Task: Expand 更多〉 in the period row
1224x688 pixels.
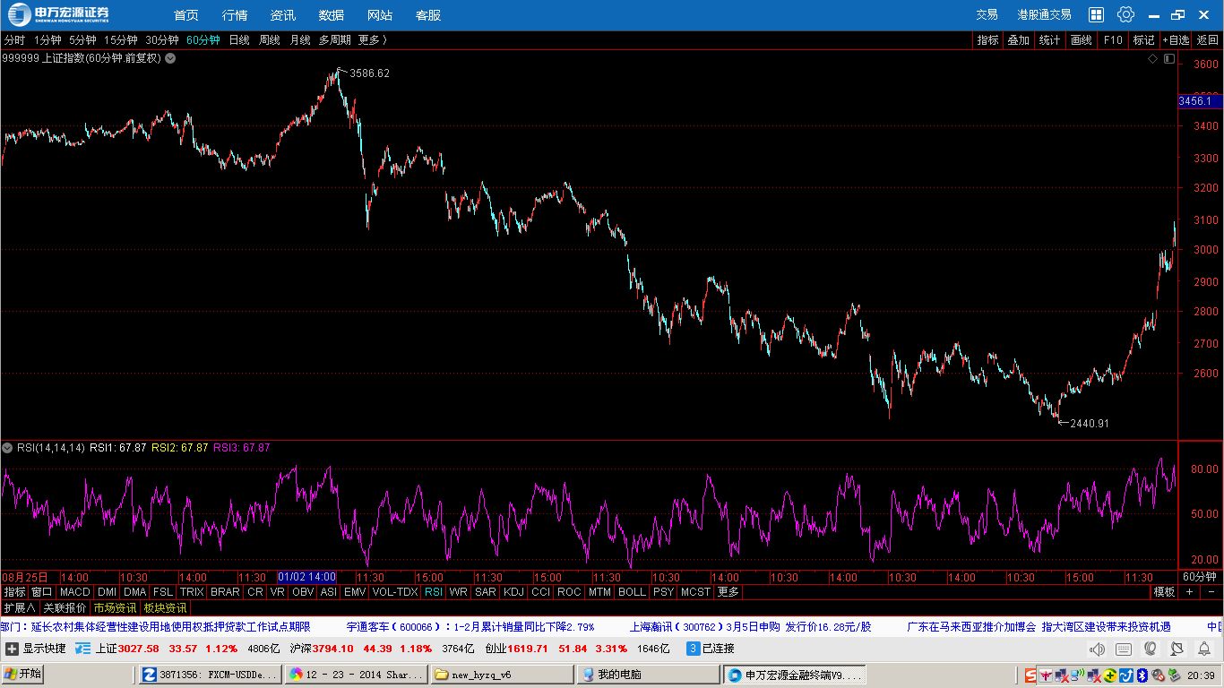Action: pos(373,40)
